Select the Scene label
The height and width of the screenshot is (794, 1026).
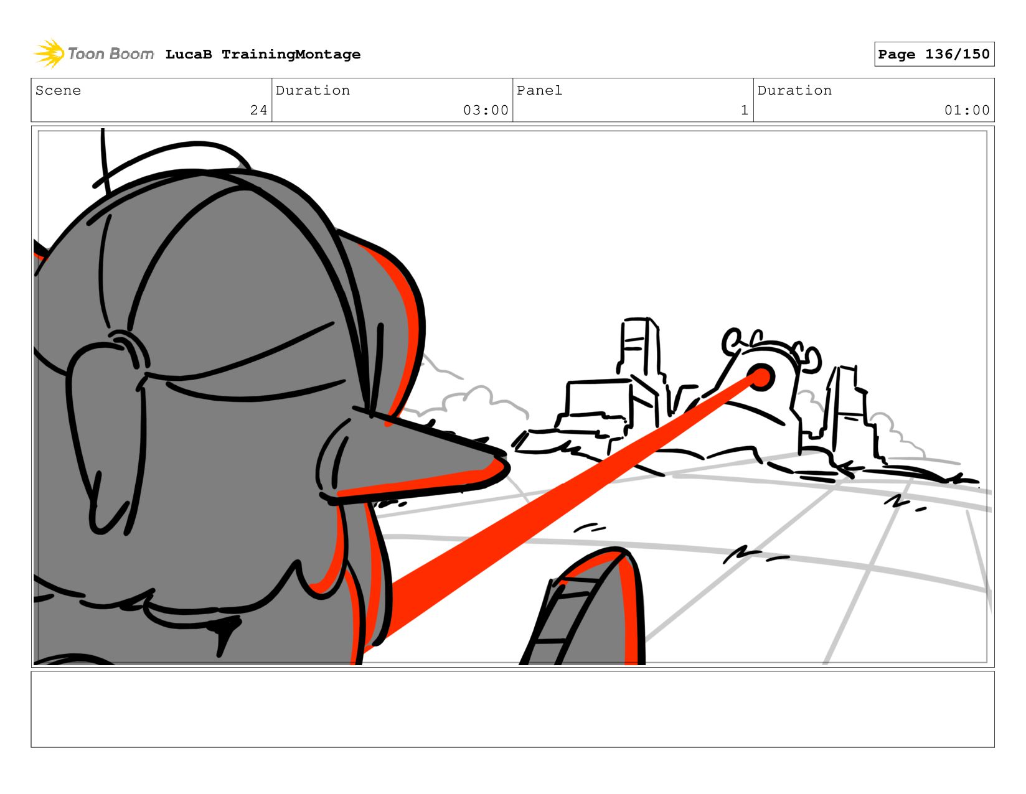click(58, 90)
